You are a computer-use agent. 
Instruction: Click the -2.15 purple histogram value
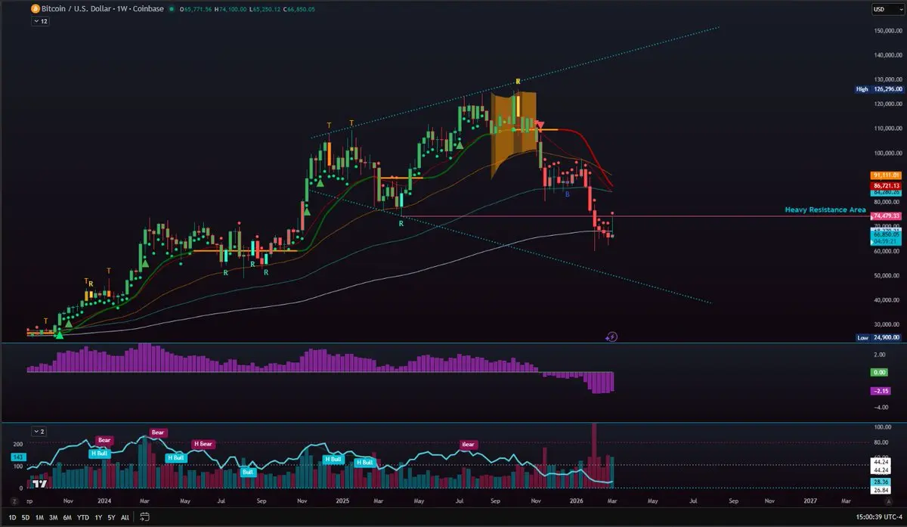(881, 390)
